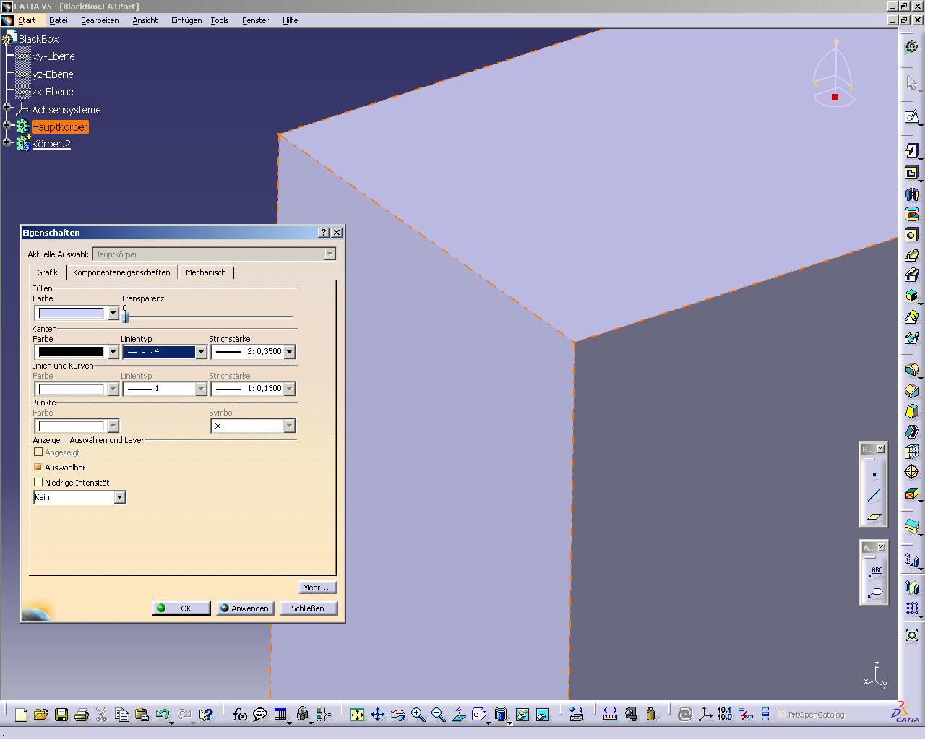Click the Schließen button

click(x=308, y=608)
